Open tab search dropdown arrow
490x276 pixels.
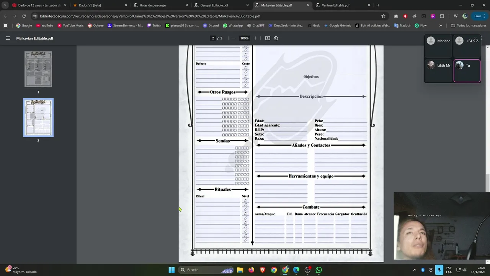[x=5, y=5]
